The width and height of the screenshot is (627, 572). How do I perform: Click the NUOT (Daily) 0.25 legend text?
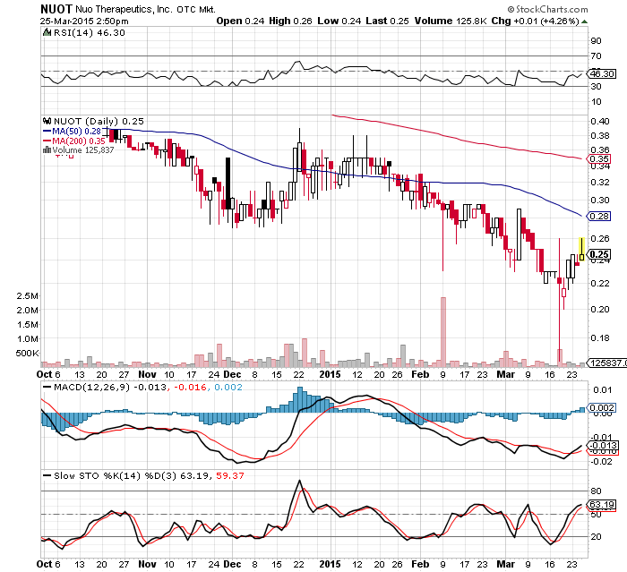click(x=99, y=121)
